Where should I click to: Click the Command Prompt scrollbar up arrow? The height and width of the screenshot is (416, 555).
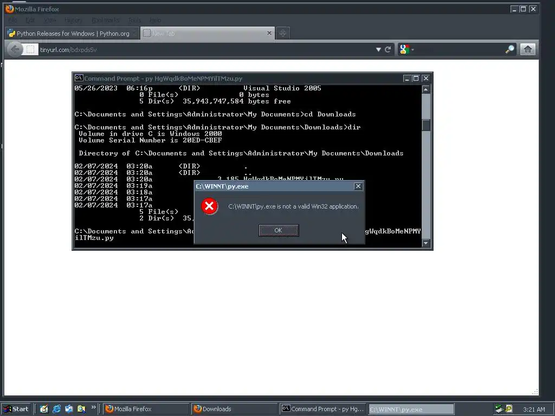click(426, 89)
